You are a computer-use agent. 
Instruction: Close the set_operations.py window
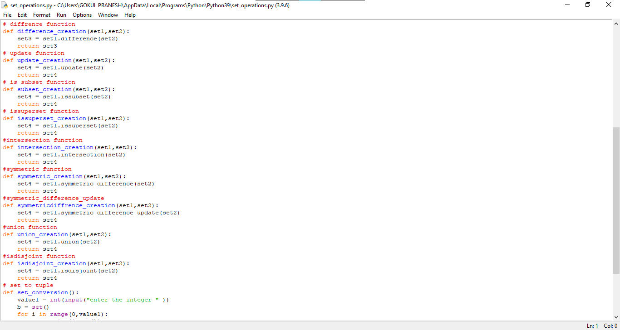(x=609, y=5)
